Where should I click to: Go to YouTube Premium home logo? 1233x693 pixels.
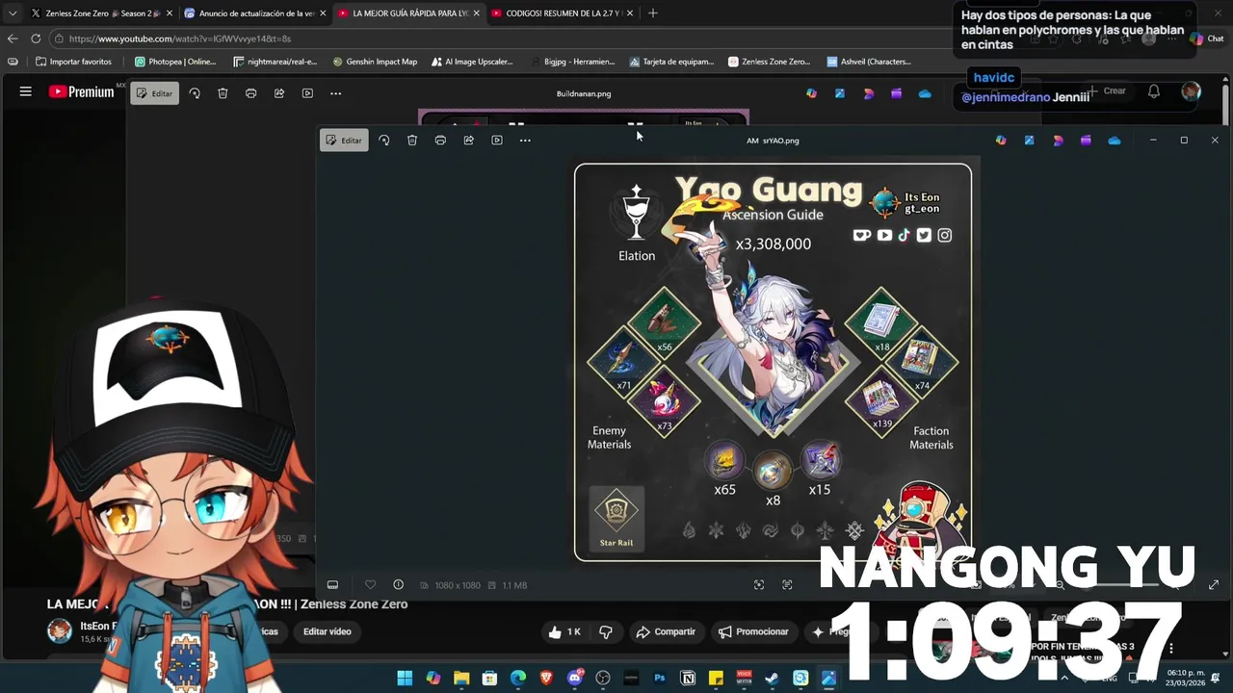click(x=82, y=91)
